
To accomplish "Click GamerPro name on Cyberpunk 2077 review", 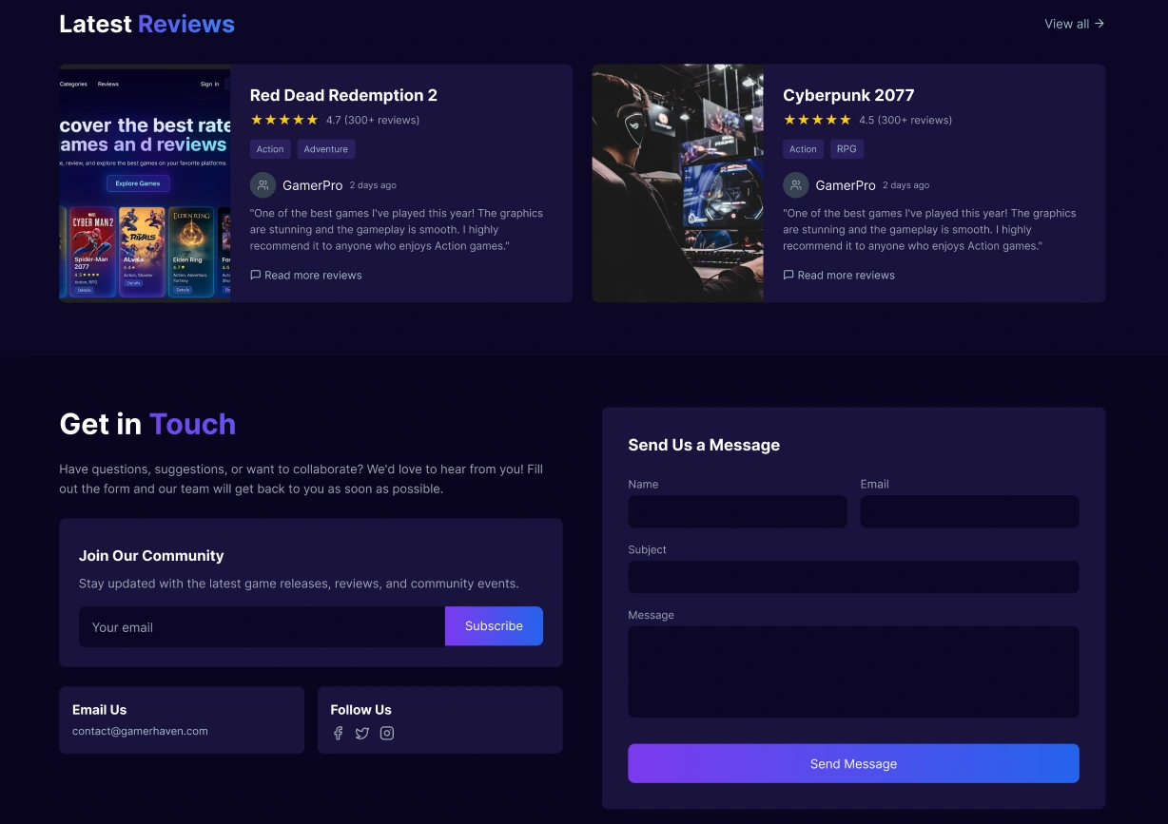I will coord(846,185).
